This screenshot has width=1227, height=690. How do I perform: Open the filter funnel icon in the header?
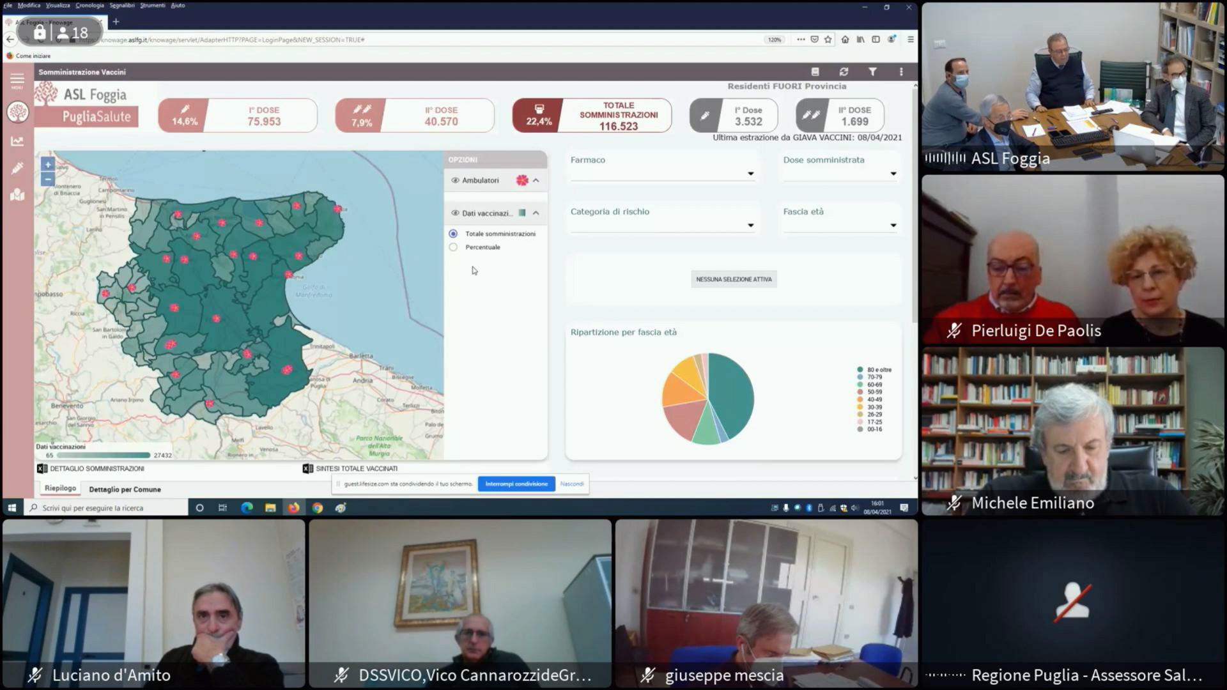(x=872, y=72)
